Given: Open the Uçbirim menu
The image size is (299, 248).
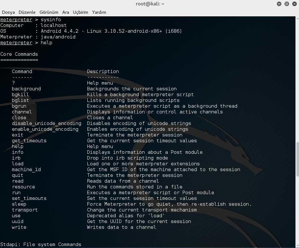Looking at the screenshot, I should click(80, 12).
